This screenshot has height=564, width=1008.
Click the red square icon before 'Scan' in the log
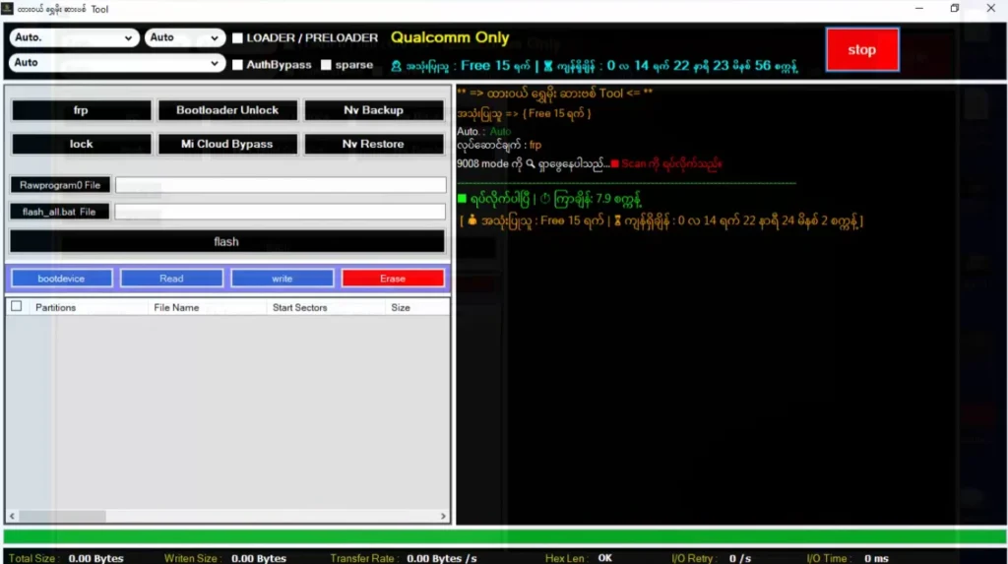614,164
